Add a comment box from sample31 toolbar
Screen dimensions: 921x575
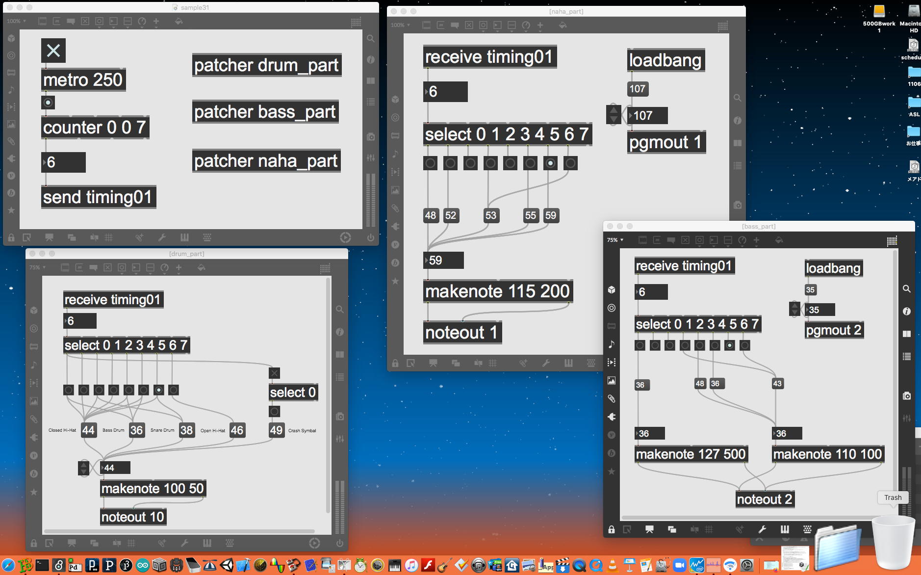71,21
